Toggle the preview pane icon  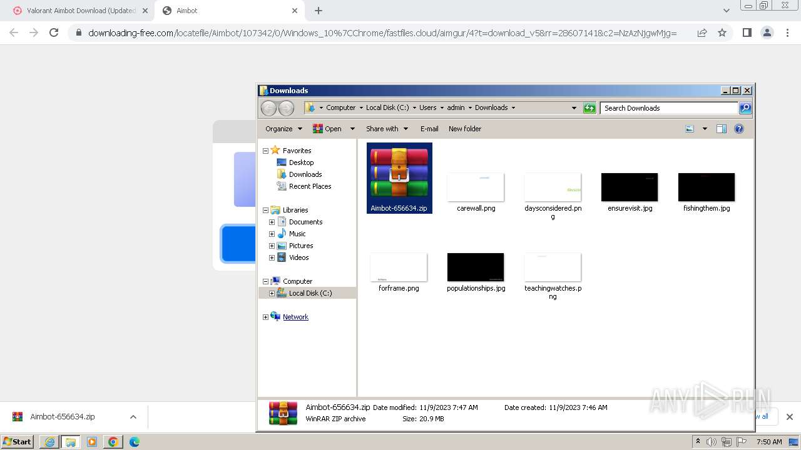tap(722, 129)
